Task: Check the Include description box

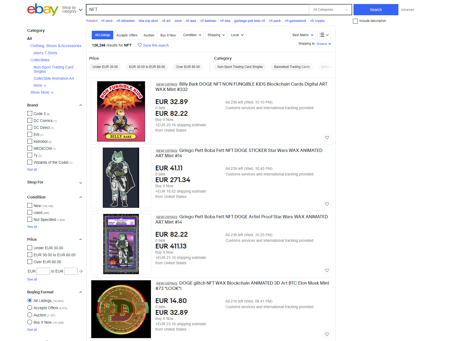Action: (355, 21)
